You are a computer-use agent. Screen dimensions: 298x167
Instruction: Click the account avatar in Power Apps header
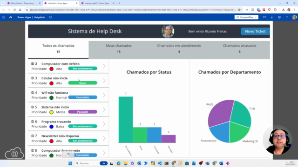tap(294, 17)
